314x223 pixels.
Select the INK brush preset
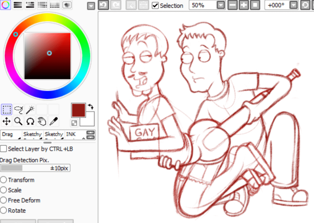[x=75, y=135]
